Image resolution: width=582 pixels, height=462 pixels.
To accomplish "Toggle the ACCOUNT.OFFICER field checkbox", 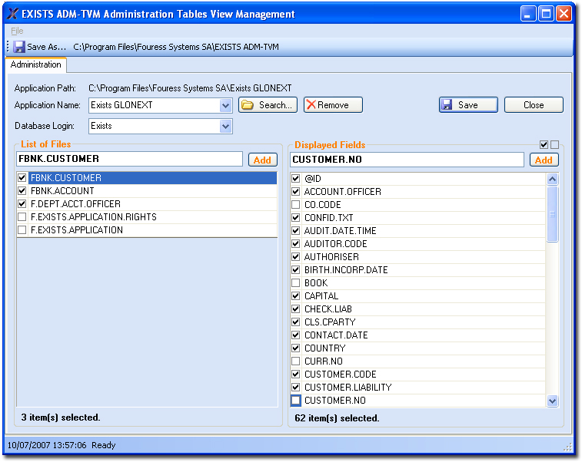I will 296,192.
